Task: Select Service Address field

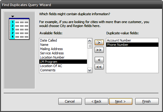Action: [63, 53]
